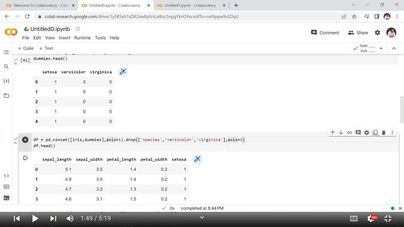Open a new browser tab
Viewport: 404px width, 227px height.
coord(236,6)
